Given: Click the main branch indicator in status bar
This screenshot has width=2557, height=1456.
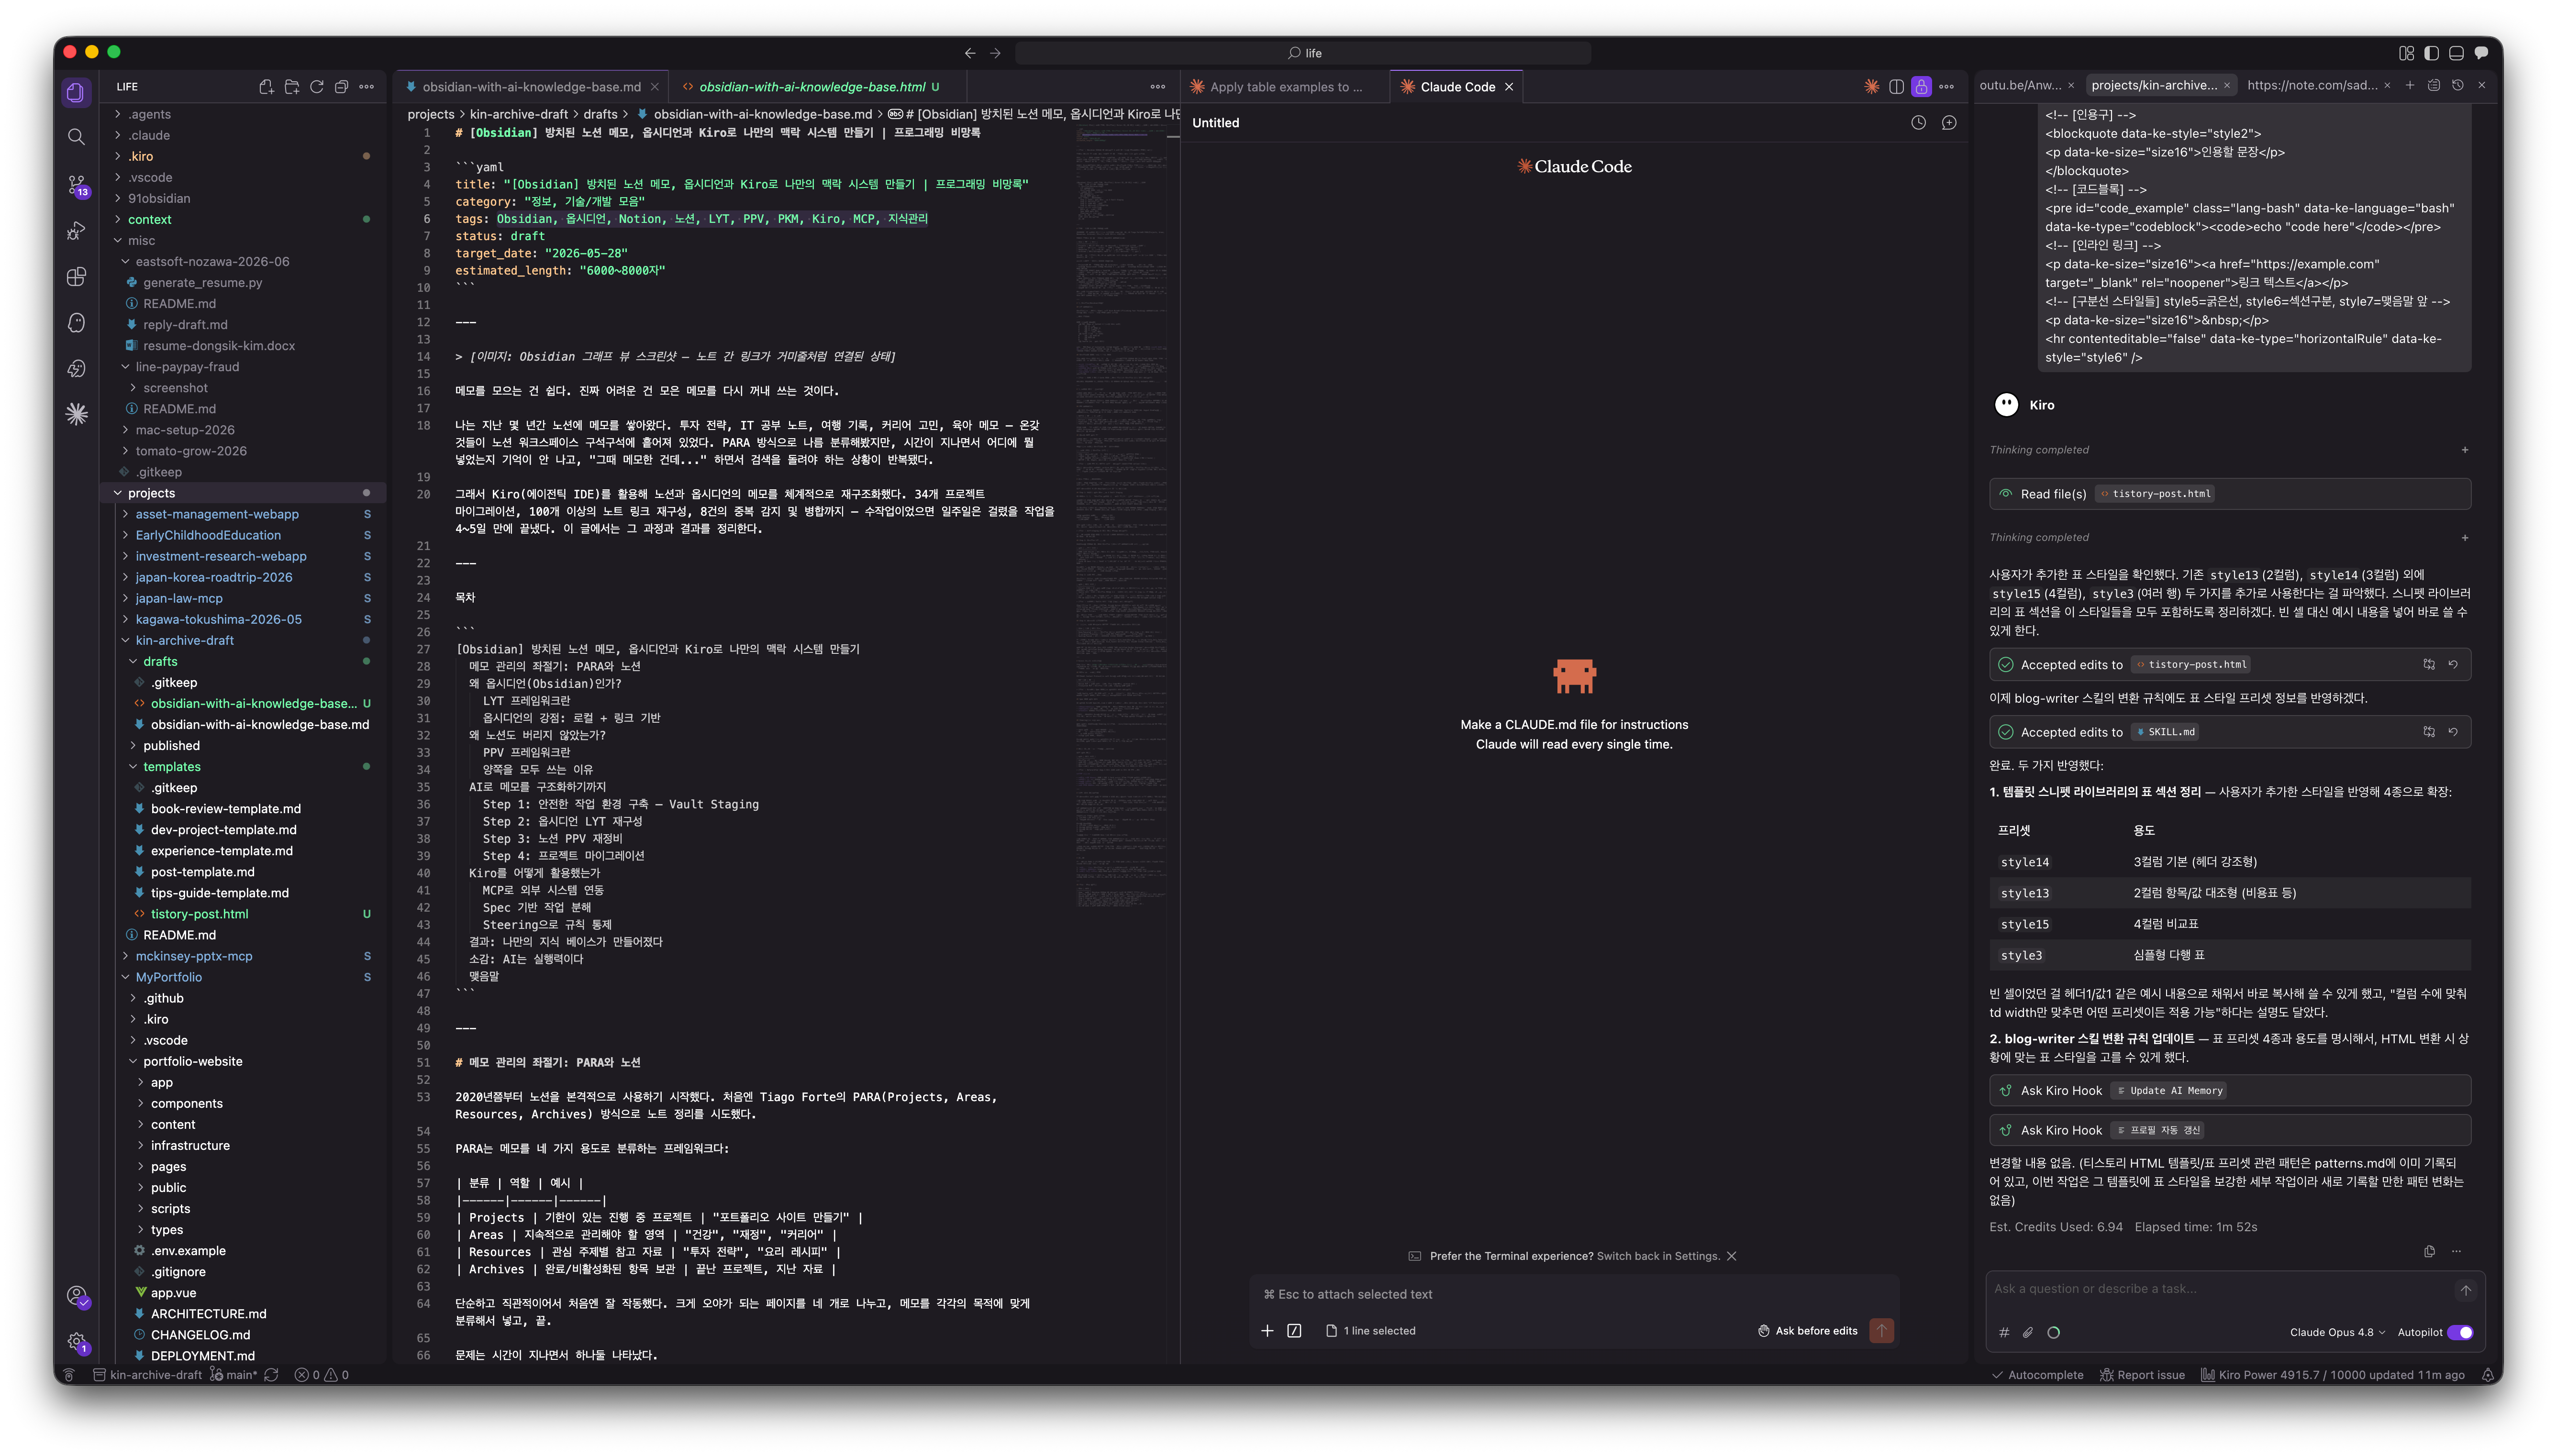Looking at the screenshot, I should (x=234, y=1375).
